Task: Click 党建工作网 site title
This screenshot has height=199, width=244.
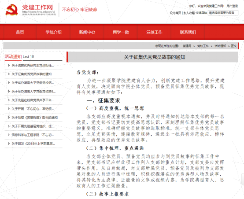Action: click(x=37, y=7)
